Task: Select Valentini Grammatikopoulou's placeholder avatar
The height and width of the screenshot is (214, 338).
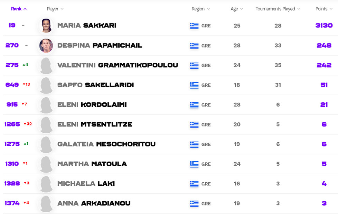Action: pyautogui.click(x=46, y=65)
